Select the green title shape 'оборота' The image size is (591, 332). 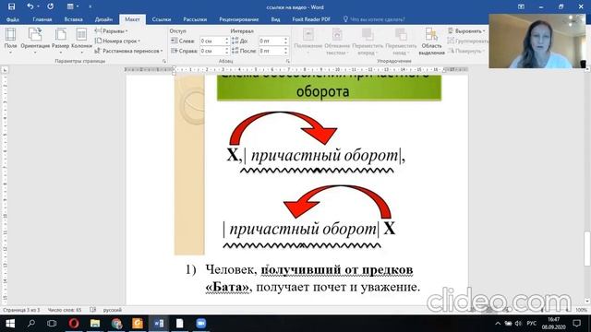pyautogui.click(x=329, y=88)
